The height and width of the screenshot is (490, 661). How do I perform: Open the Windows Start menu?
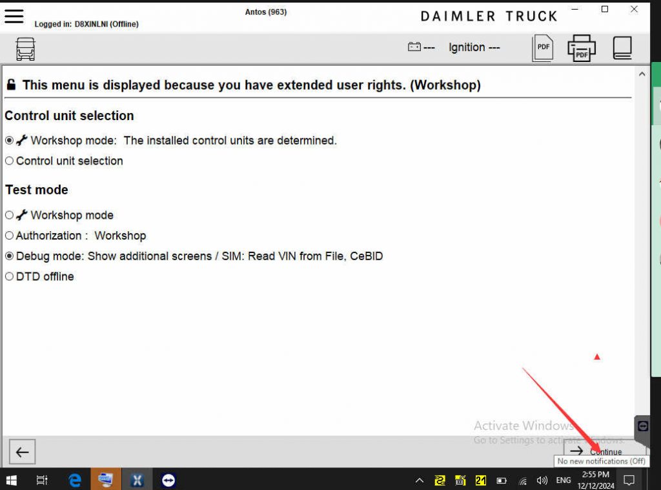(12, 480)
